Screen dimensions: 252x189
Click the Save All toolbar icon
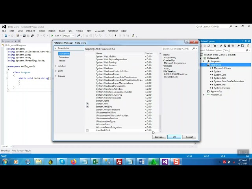tap(32, 36)
